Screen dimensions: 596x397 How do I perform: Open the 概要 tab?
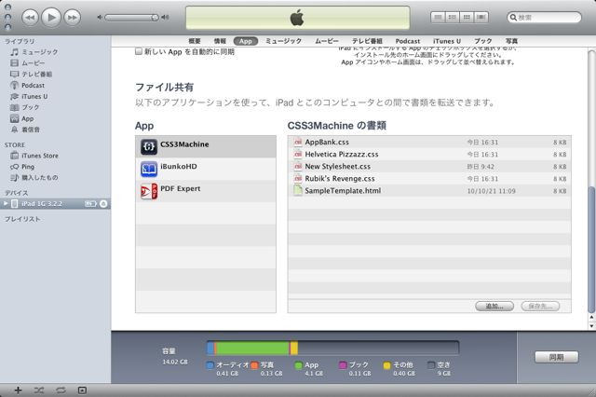pos(195,41)
